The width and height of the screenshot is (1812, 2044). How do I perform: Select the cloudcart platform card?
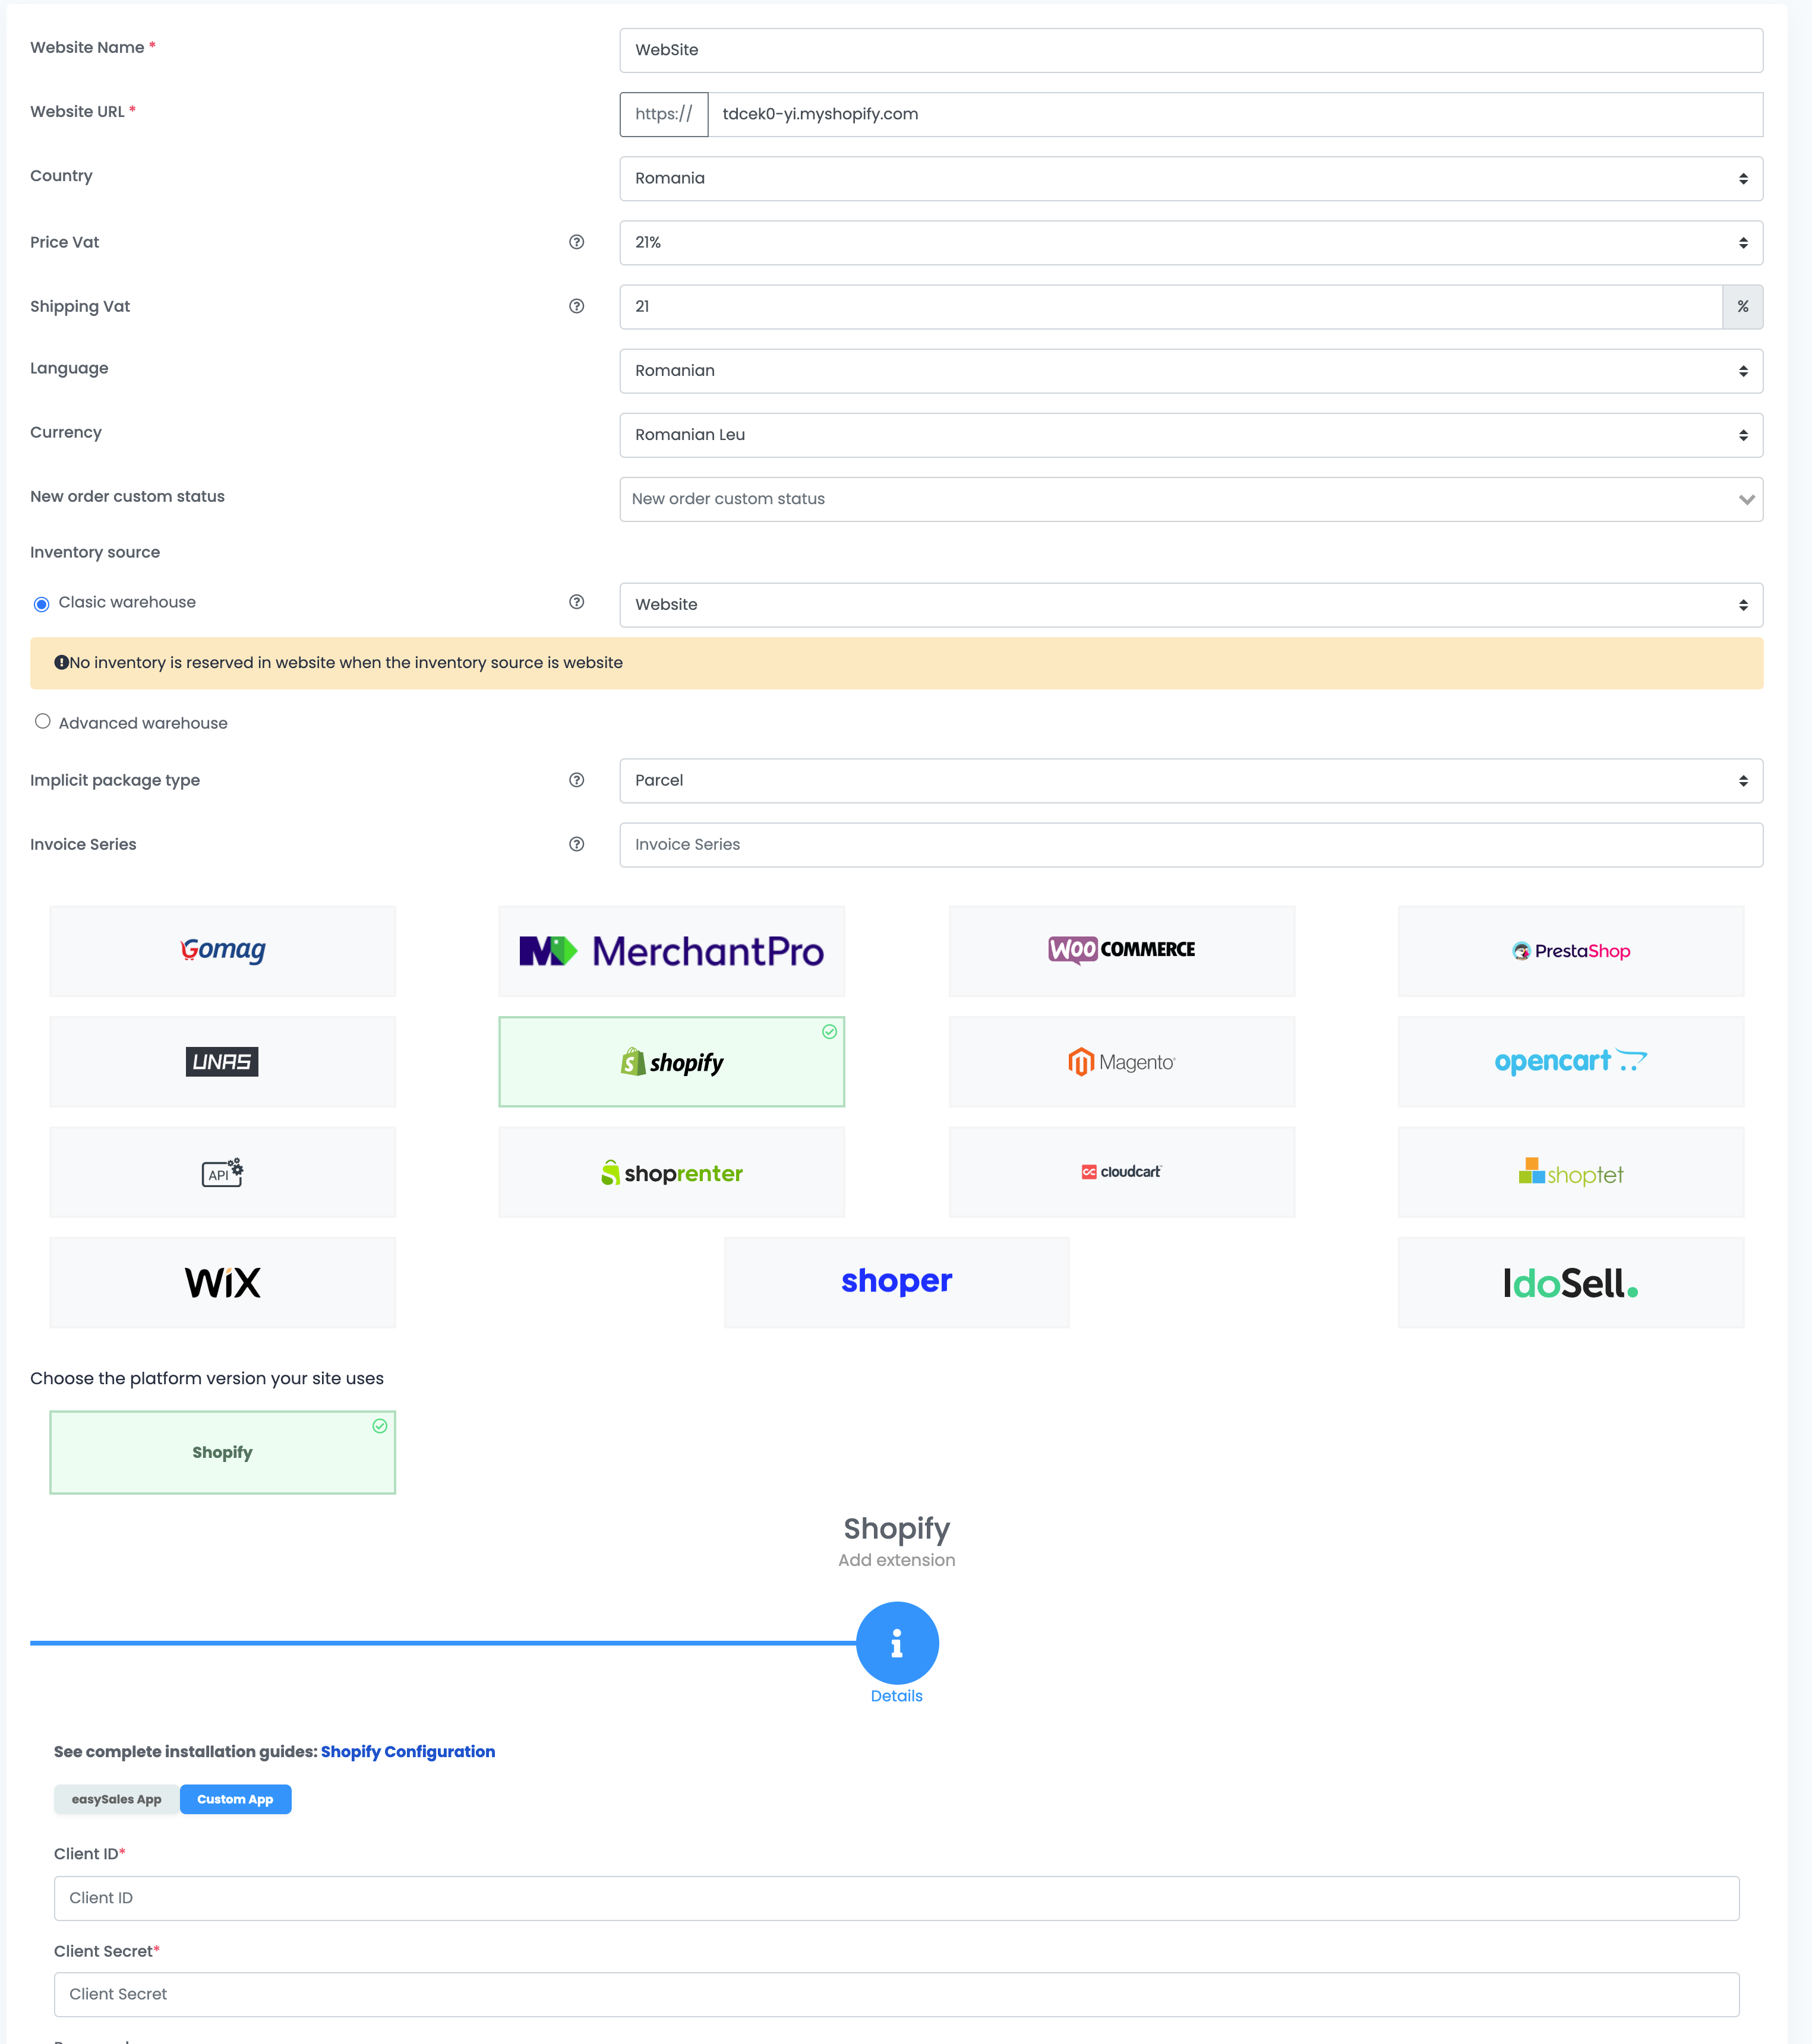point(1122,1172)
